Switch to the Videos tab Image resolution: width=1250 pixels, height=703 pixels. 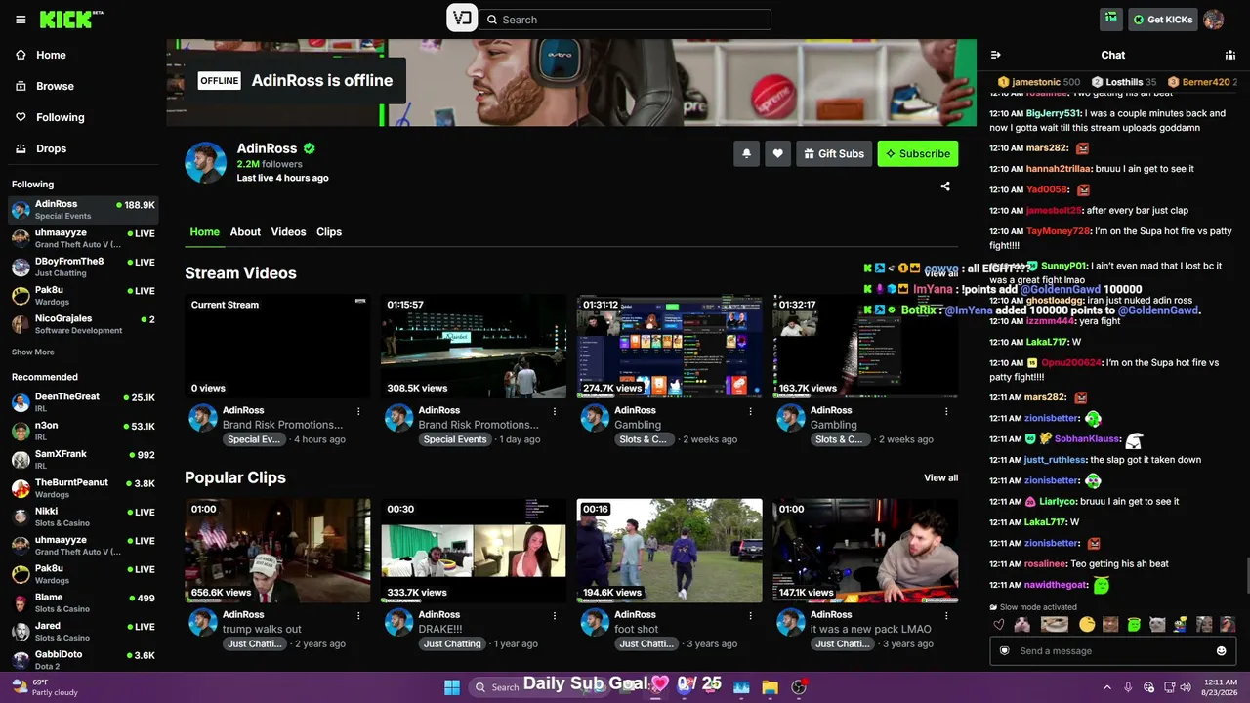(288, 232)
